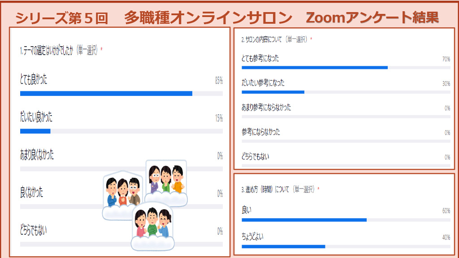Select the あまり良くなかった answer label
This screenshot has height=258, width=459.
click(x=37, y=155)
